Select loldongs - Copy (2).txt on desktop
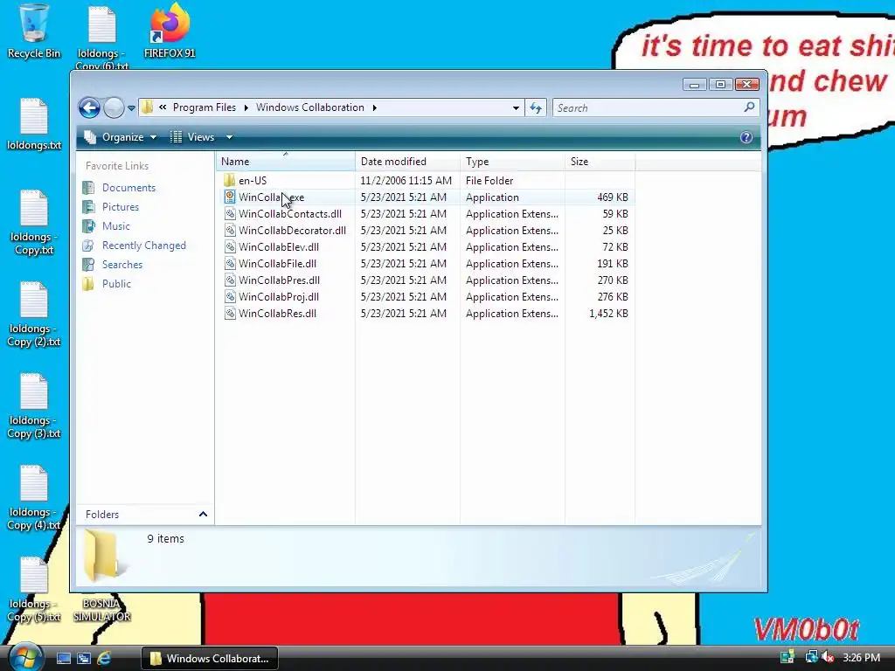This screenshot has height=671, width=895. [34, 315]
